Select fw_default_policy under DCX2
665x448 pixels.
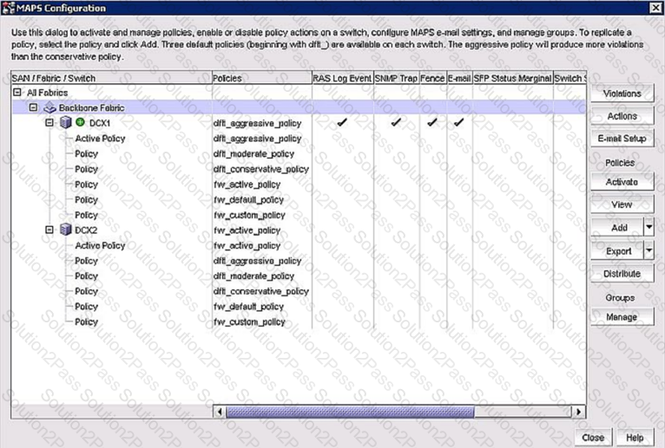tap(248, 307)
